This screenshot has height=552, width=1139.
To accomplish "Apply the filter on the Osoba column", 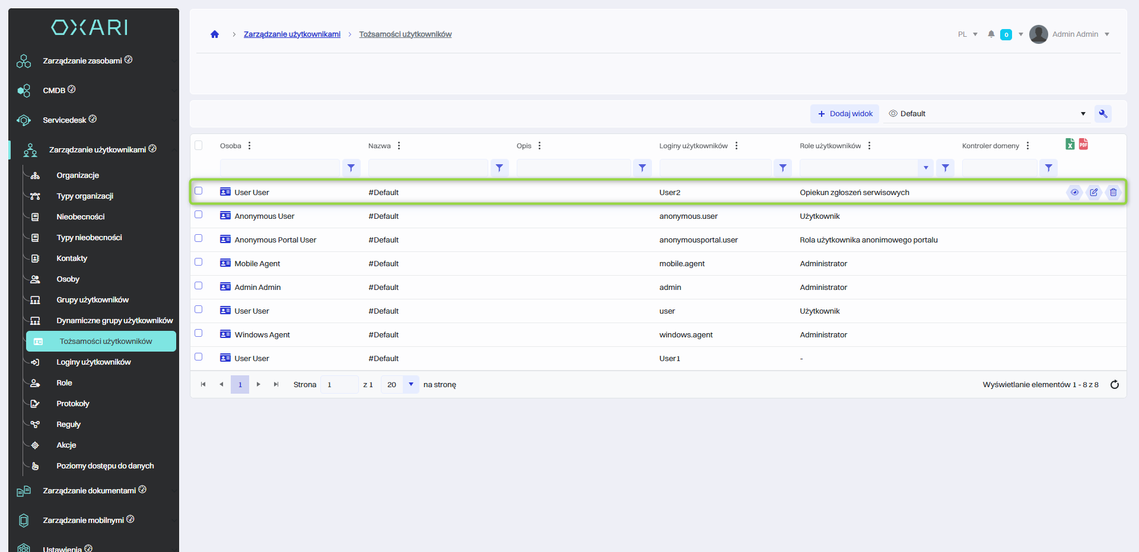I will (351, 168).
